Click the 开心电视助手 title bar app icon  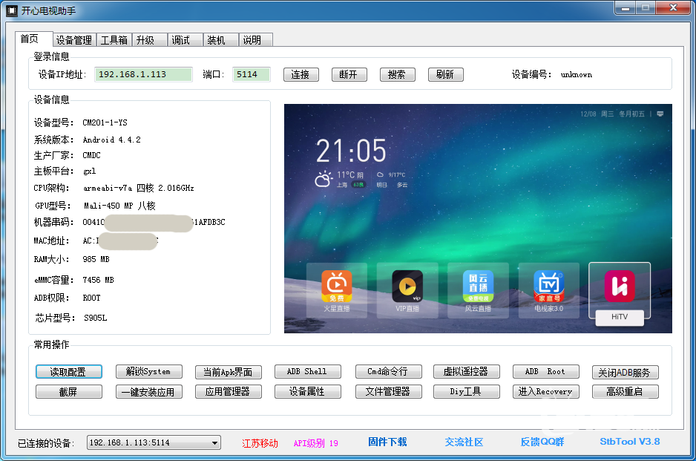point(12,10)
